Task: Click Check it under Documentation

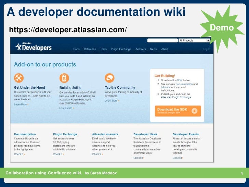Action: pyautogui.click(x=19, y=154)
